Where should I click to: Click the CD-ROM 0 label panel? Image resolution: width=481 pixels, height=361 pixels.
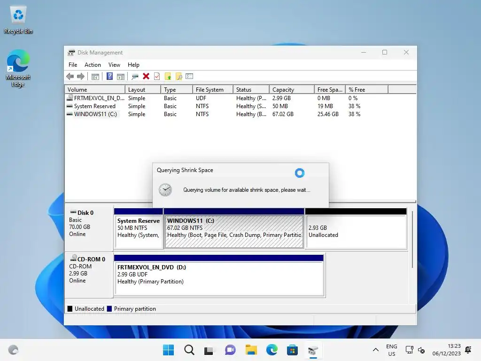tap(89, 275)
